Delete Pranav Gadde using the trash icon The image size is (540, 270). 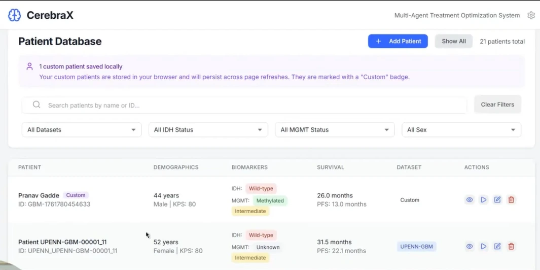(x=511, y=199)
